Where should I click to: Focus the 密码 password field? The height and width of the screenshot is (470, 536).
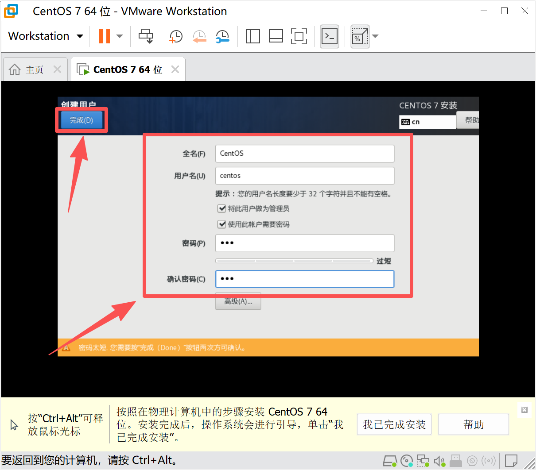click(x=305, y=243)
